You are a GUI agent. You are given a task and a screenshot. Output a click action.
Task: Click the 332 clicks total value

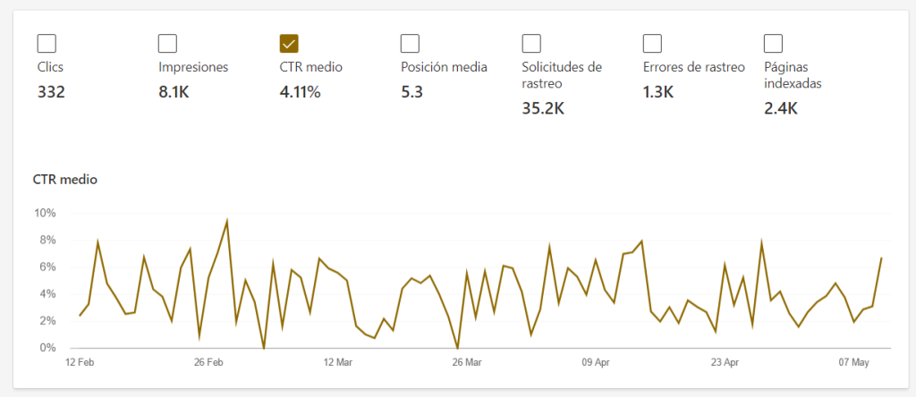(53, 91)
